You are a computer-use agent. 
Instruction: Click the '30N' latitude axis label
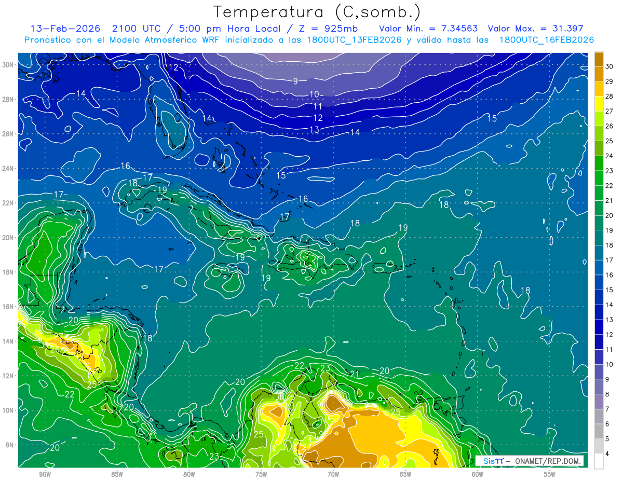[8, 64]
